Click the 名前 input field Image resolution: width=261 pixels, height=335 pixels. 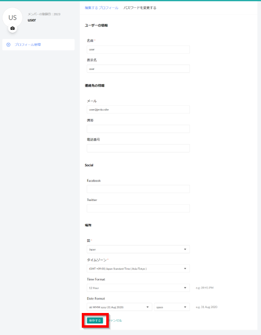138,49
